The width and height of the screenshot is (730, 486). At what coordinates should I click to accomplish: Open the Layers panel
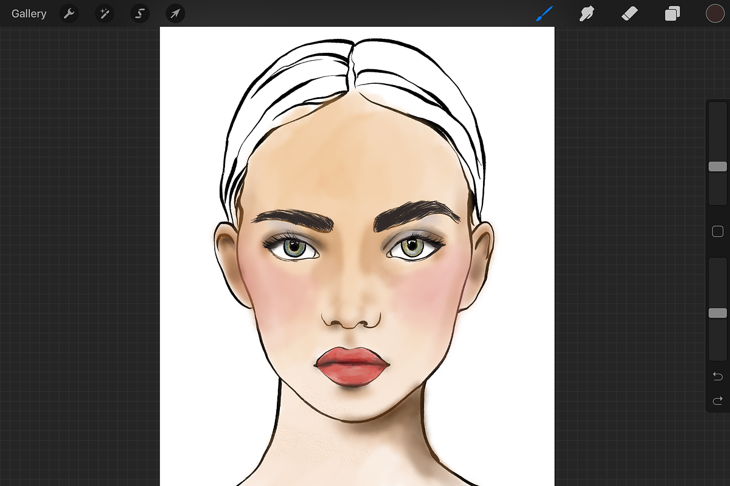coord(672,13)
